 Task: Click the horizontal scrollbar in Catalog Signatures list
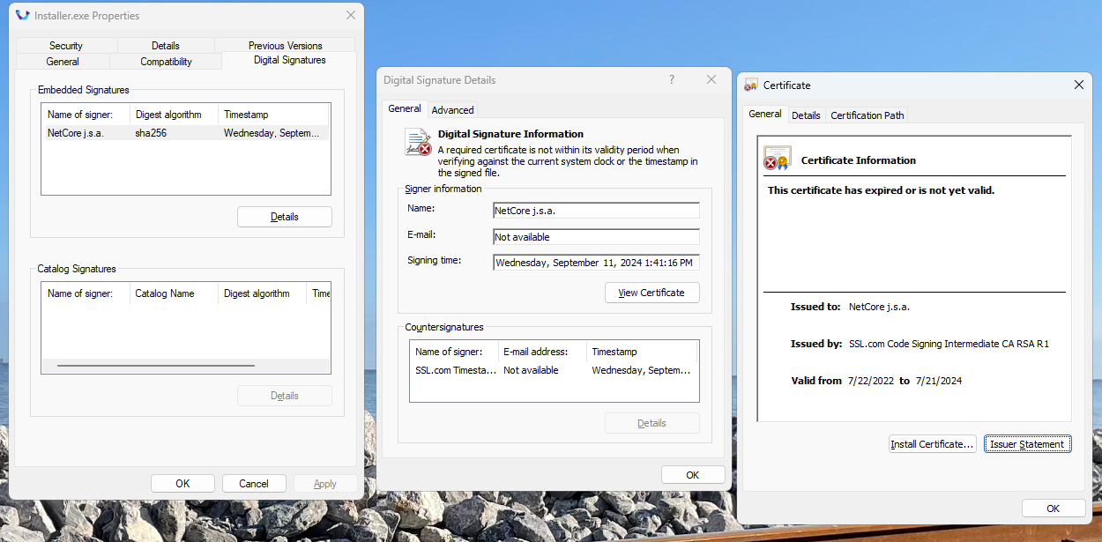click(x=156, y=365)
